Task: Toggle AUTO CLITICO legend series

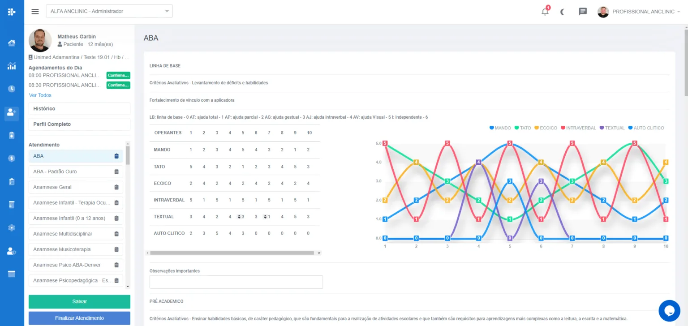Action: pyautogui.click(x=646, y=128)
